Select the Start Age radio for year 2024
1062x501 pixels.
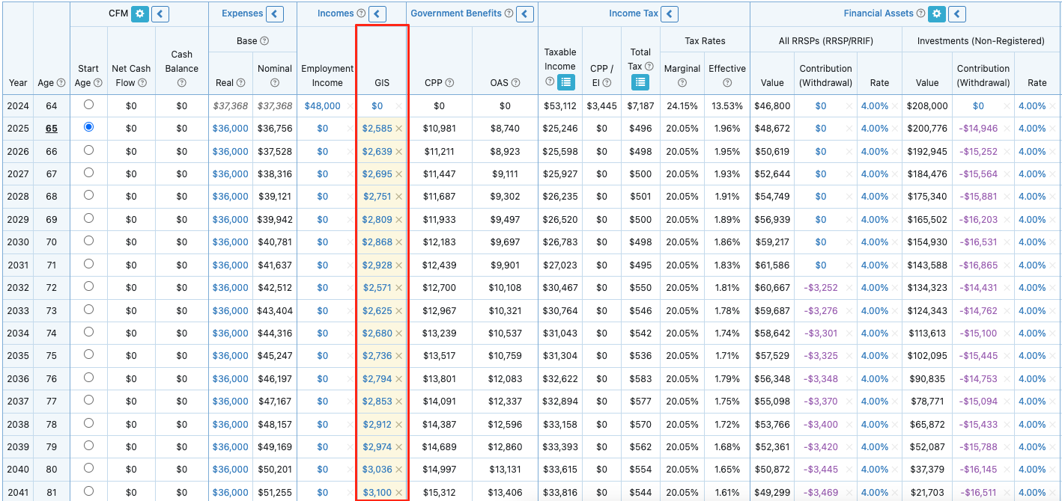[x=88, y=105]
